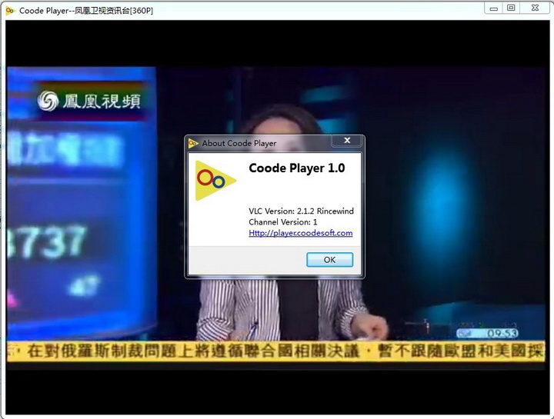Viewport: 554px width, 419px height.
Task: Click the Coode Player logo in the About dialog
Action: [x=215, y=181]
